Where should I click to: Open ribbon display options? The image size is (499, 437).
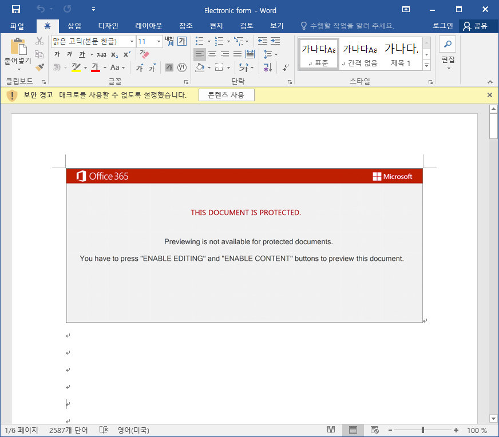406,9
